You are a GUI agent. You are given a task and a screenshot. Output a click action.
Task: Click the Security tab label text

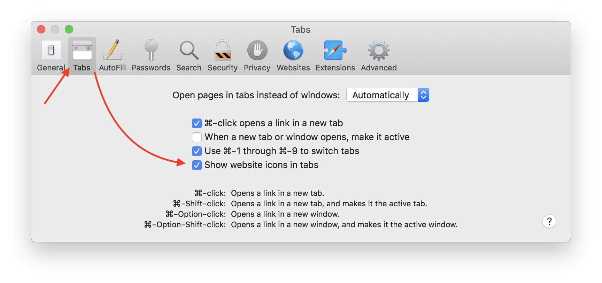click(222, 68)
